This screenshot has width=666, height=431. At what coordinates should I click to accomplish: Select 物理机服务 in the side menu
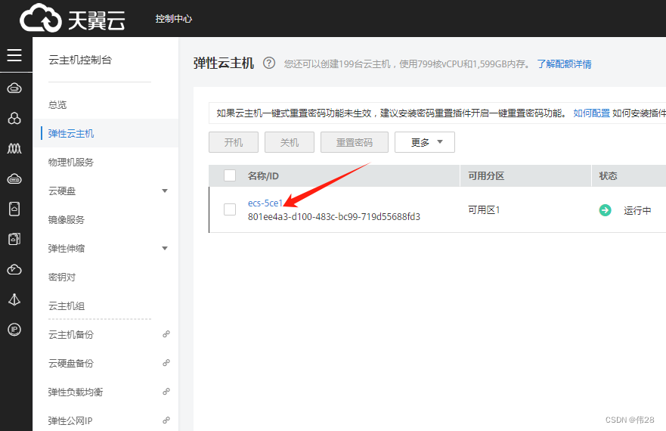[x=71, y=162]
